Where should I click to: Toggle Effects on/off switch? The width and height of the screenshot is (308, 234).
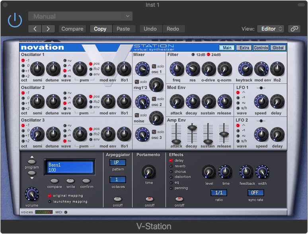point(179,199)
